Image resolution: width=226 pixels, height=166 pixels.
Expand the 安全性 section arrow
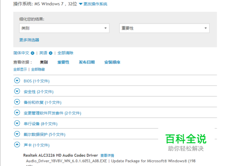coord(17,91)
